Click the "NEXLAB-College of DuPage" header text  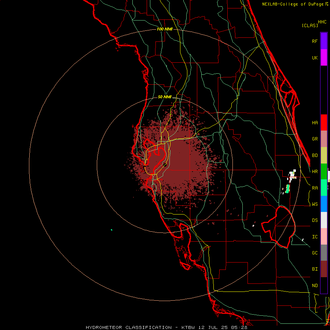[x=293, y=4]
